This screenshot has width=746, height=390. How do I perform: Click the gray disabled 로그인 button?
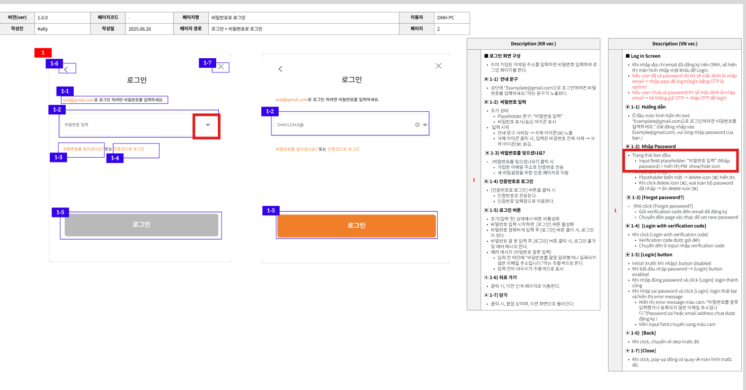141,225
